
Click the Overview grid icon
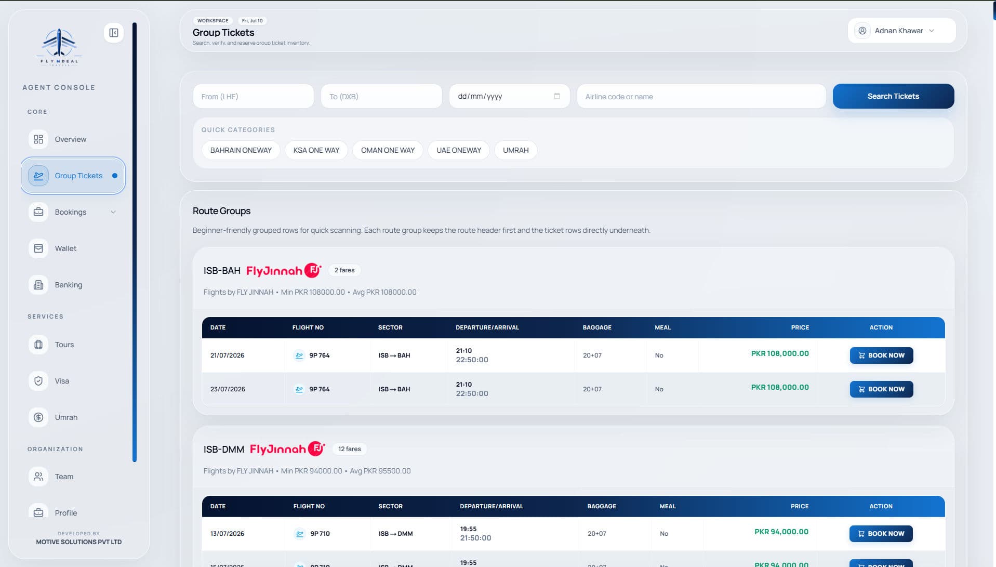click(x=38, y=139)
